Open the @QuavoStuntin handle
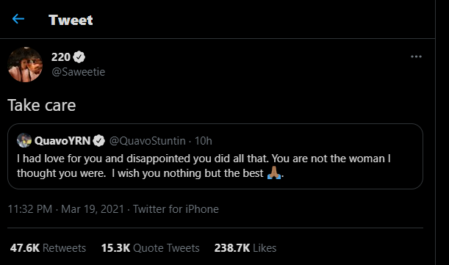The height and width of the screenshot is (265, 449). (x=148, y=141)
